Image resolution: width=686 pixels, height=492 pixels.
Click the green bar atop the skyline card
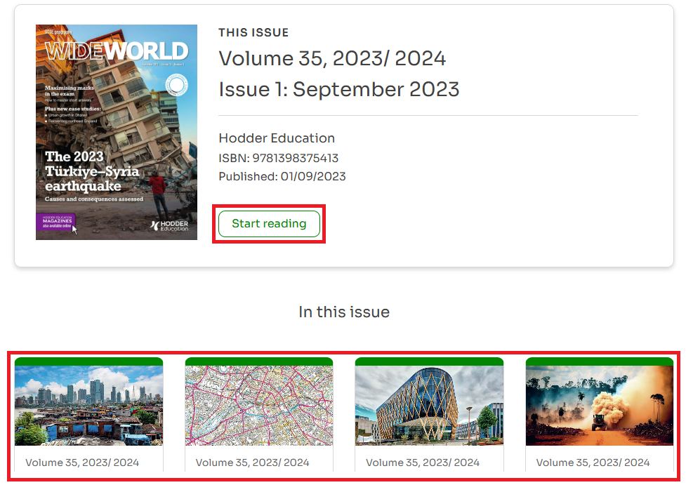[x=88, y=361]
